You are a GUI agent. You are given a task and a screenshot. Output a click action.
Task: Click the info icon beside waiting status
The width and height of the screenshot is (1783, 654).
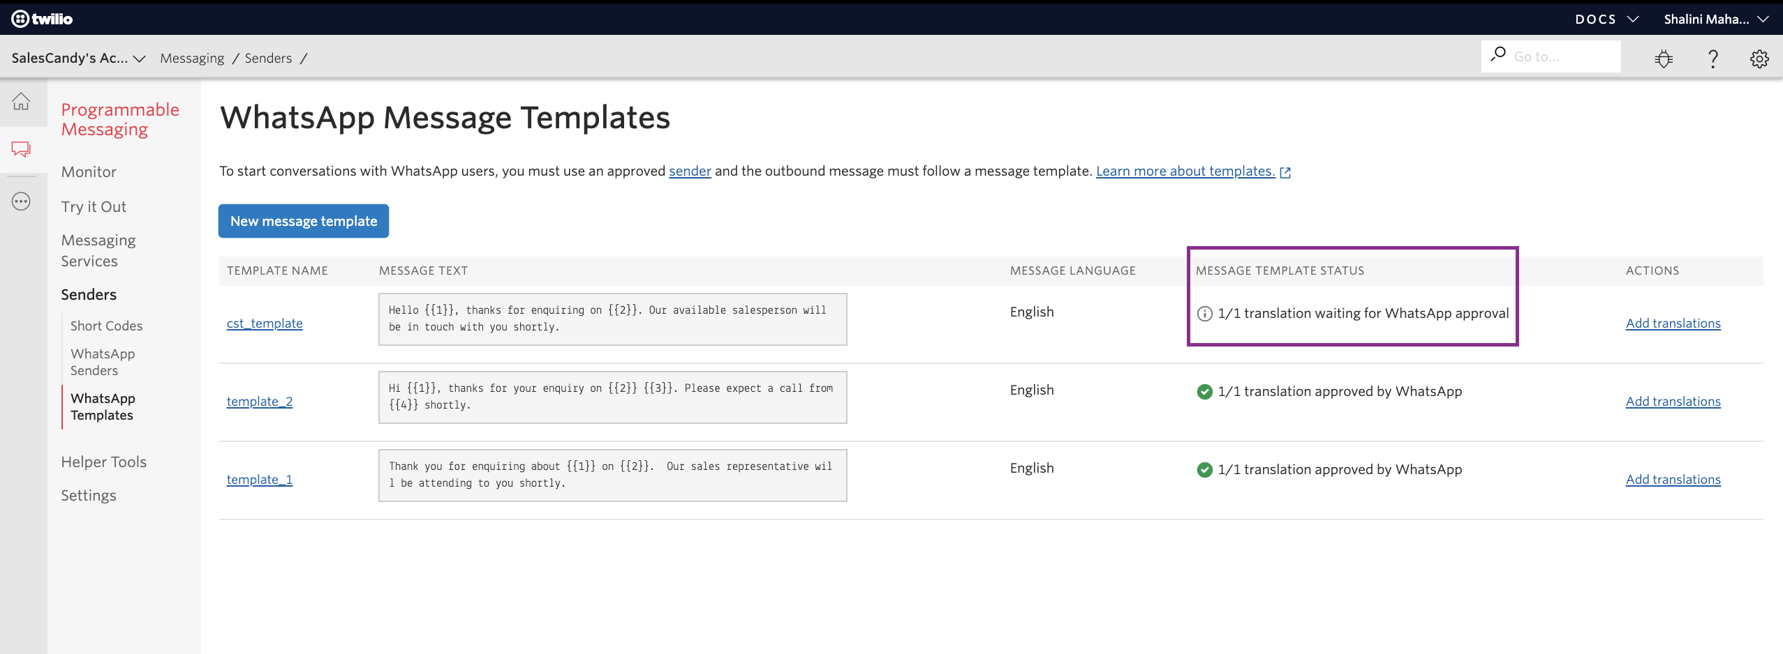pos(1204,314)
